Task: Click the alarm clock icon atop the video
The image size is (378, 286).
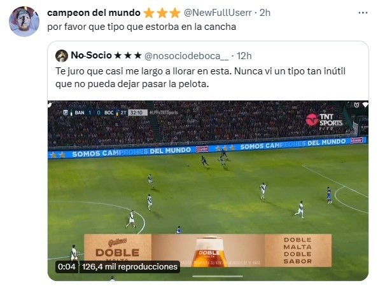Action: click(356, 105)
